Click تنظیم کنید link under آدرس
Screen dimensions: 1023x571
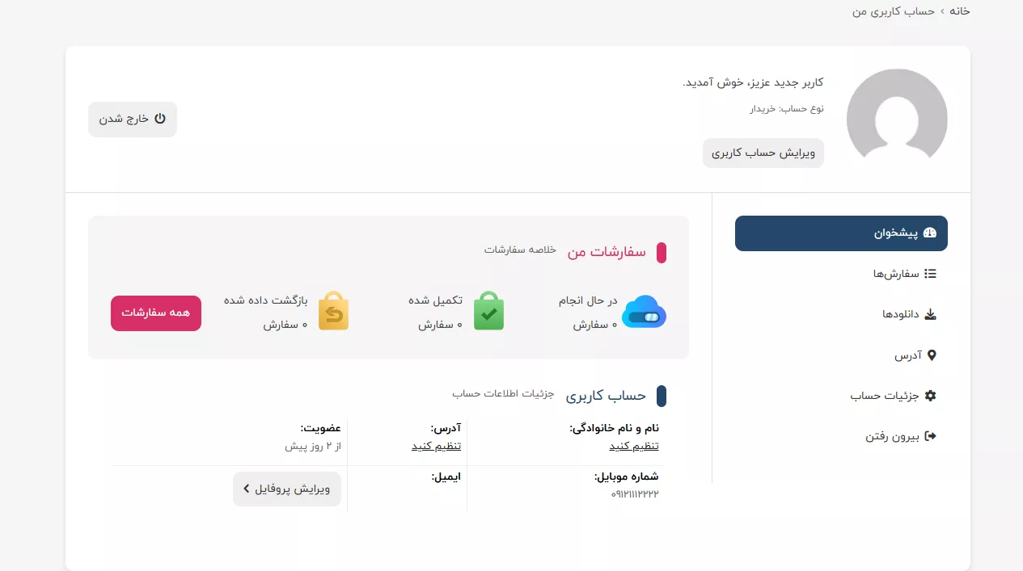(436, 446)
